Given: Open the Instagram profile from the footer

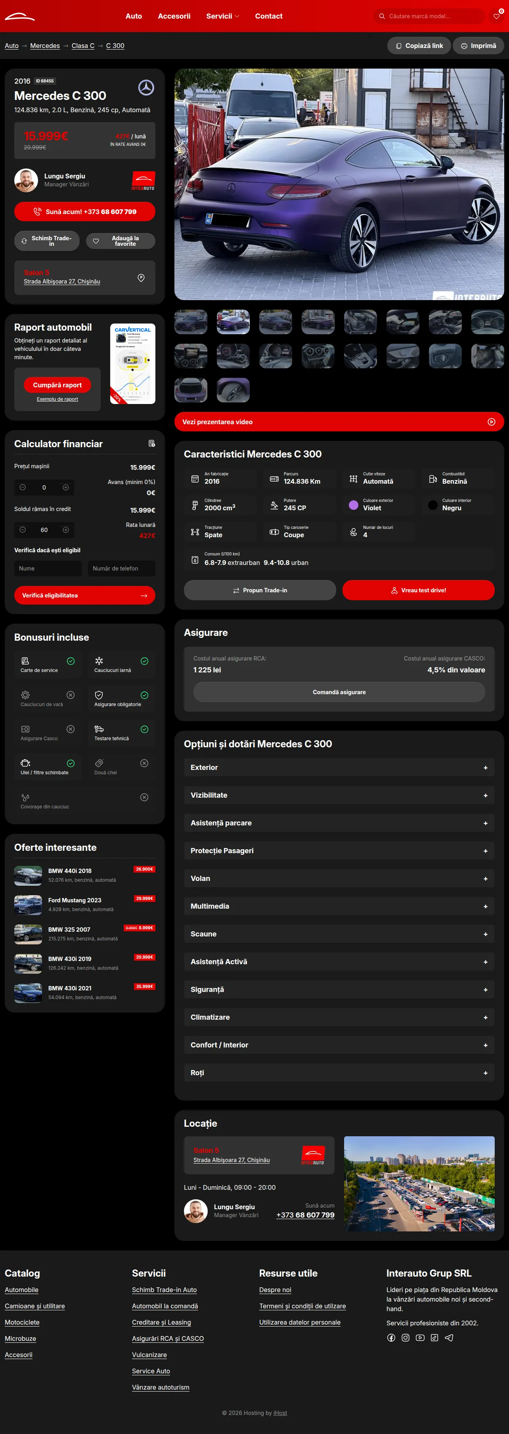Looking at the screenshot, I should pos(406,1338).
